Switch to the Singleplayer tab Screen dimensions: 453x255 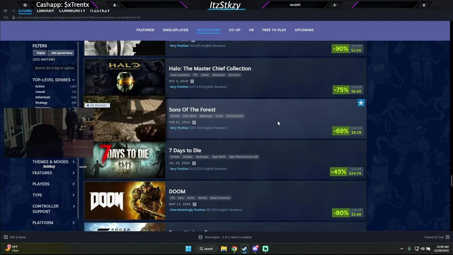[x=176, y=30]
